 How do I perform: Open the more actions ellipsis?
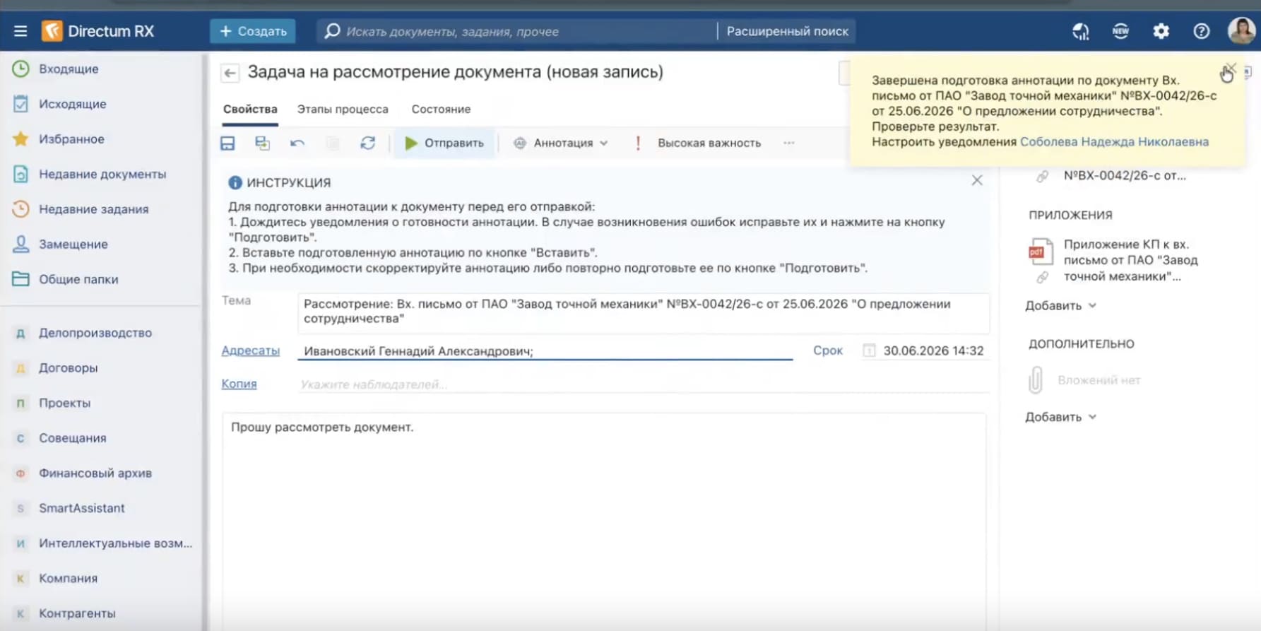789,143
